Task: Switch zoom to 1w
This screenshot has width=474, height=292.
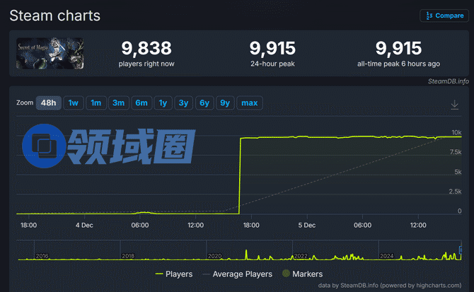Action: coord(74,103)
